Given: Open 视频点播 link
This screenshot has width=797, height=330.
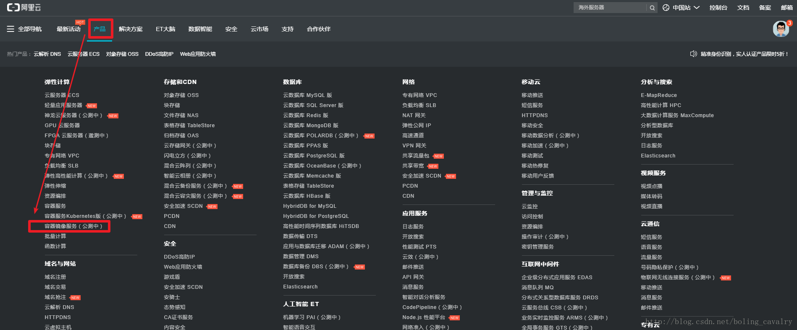Looking at the screenshot, I should pos(652,186).
